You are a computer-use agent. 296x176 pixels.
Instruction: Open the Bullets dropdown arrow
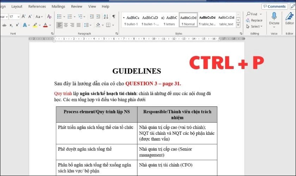64,17
